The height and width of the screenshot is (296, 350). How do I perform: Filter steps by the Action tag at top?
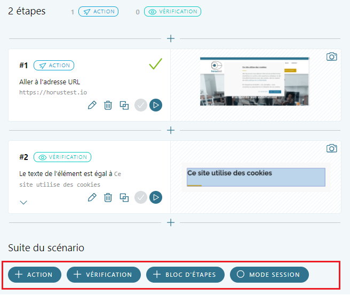pos(98,11)
